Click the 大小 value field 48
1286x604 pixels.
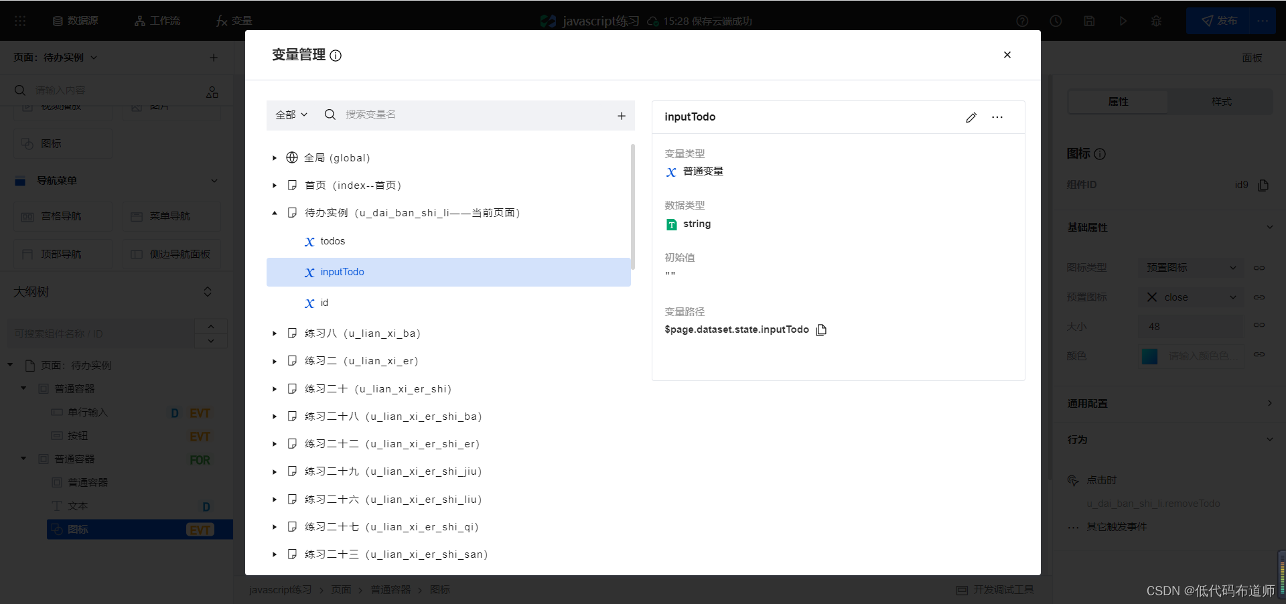(1191, 327)
